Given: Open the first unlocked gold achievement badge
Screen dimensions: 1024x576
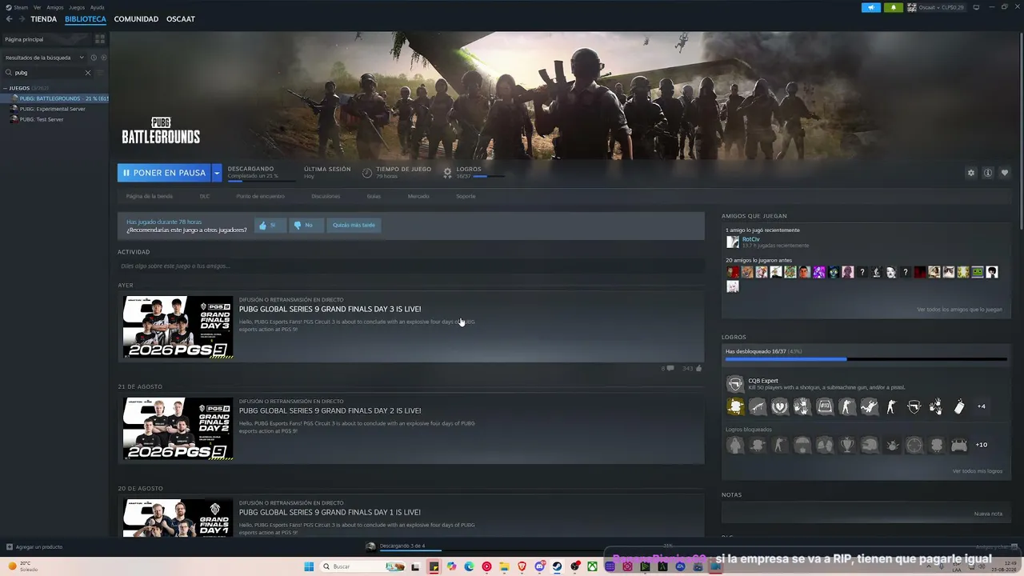Looking at the screenshot, I should pyautogui.click(x=735, y=406).
